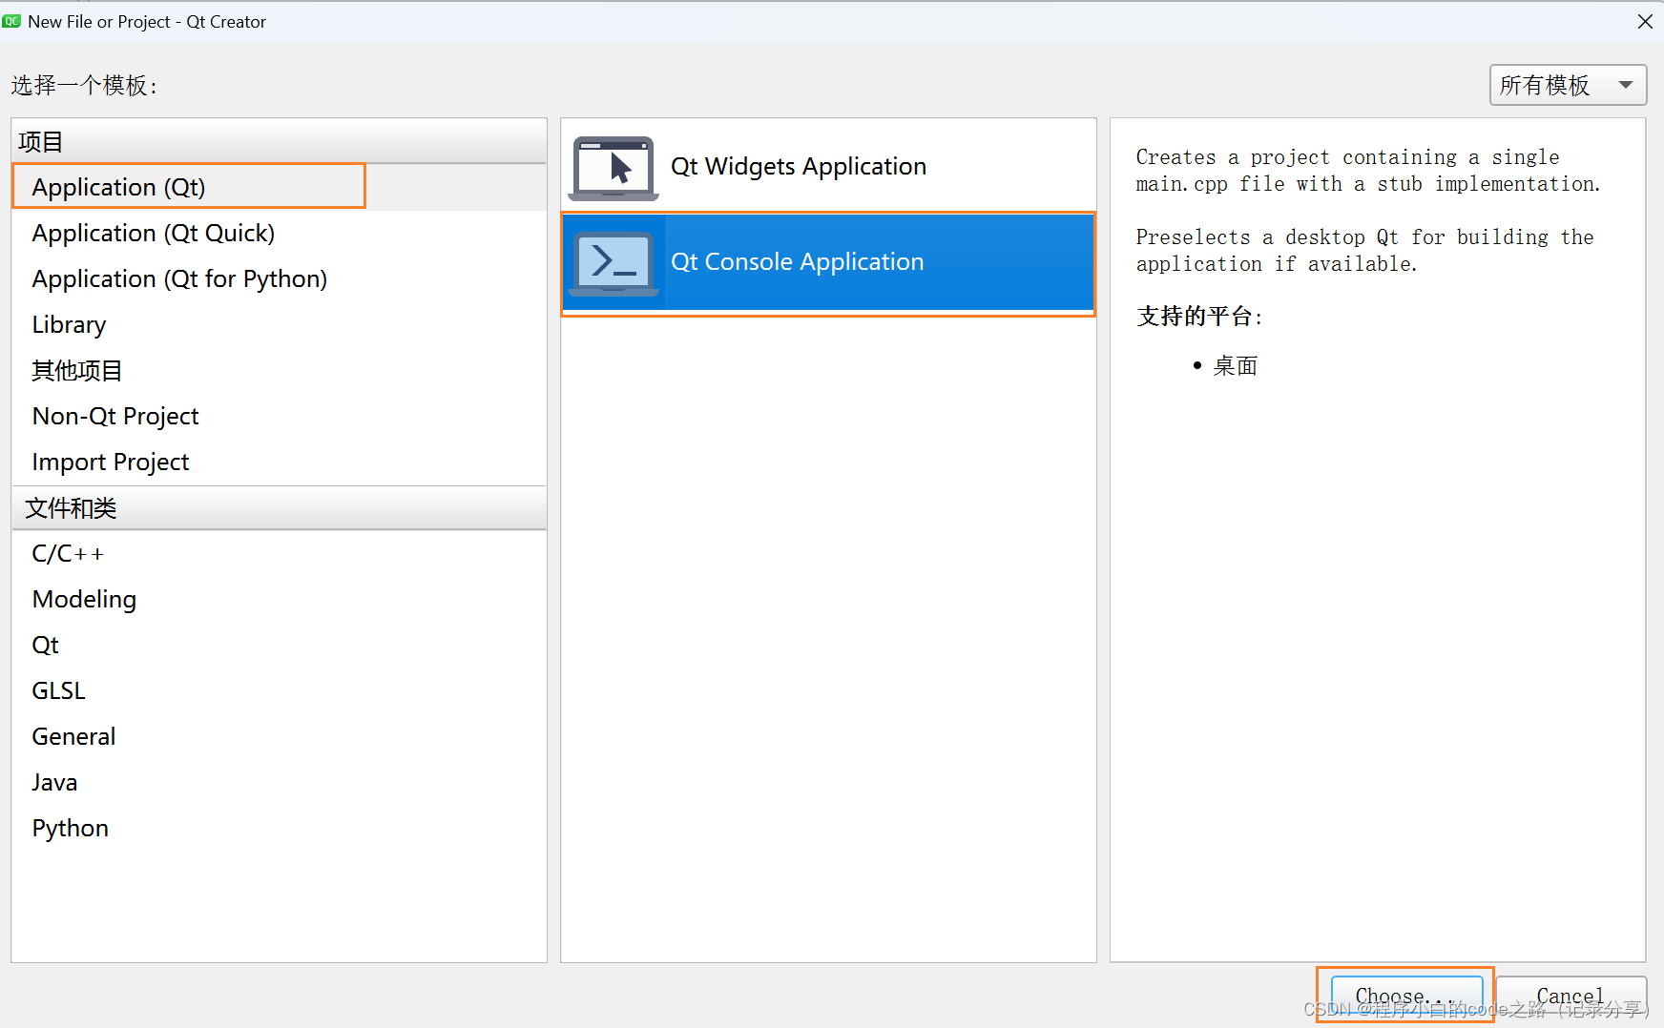1664x1028 pixels.
Task: Select the Library project category
Action: [279, 324]
